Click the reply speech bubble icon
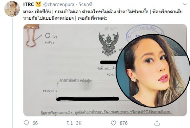Image resolution: width=190 pixels, height=128 pixels. coord(26,123)
